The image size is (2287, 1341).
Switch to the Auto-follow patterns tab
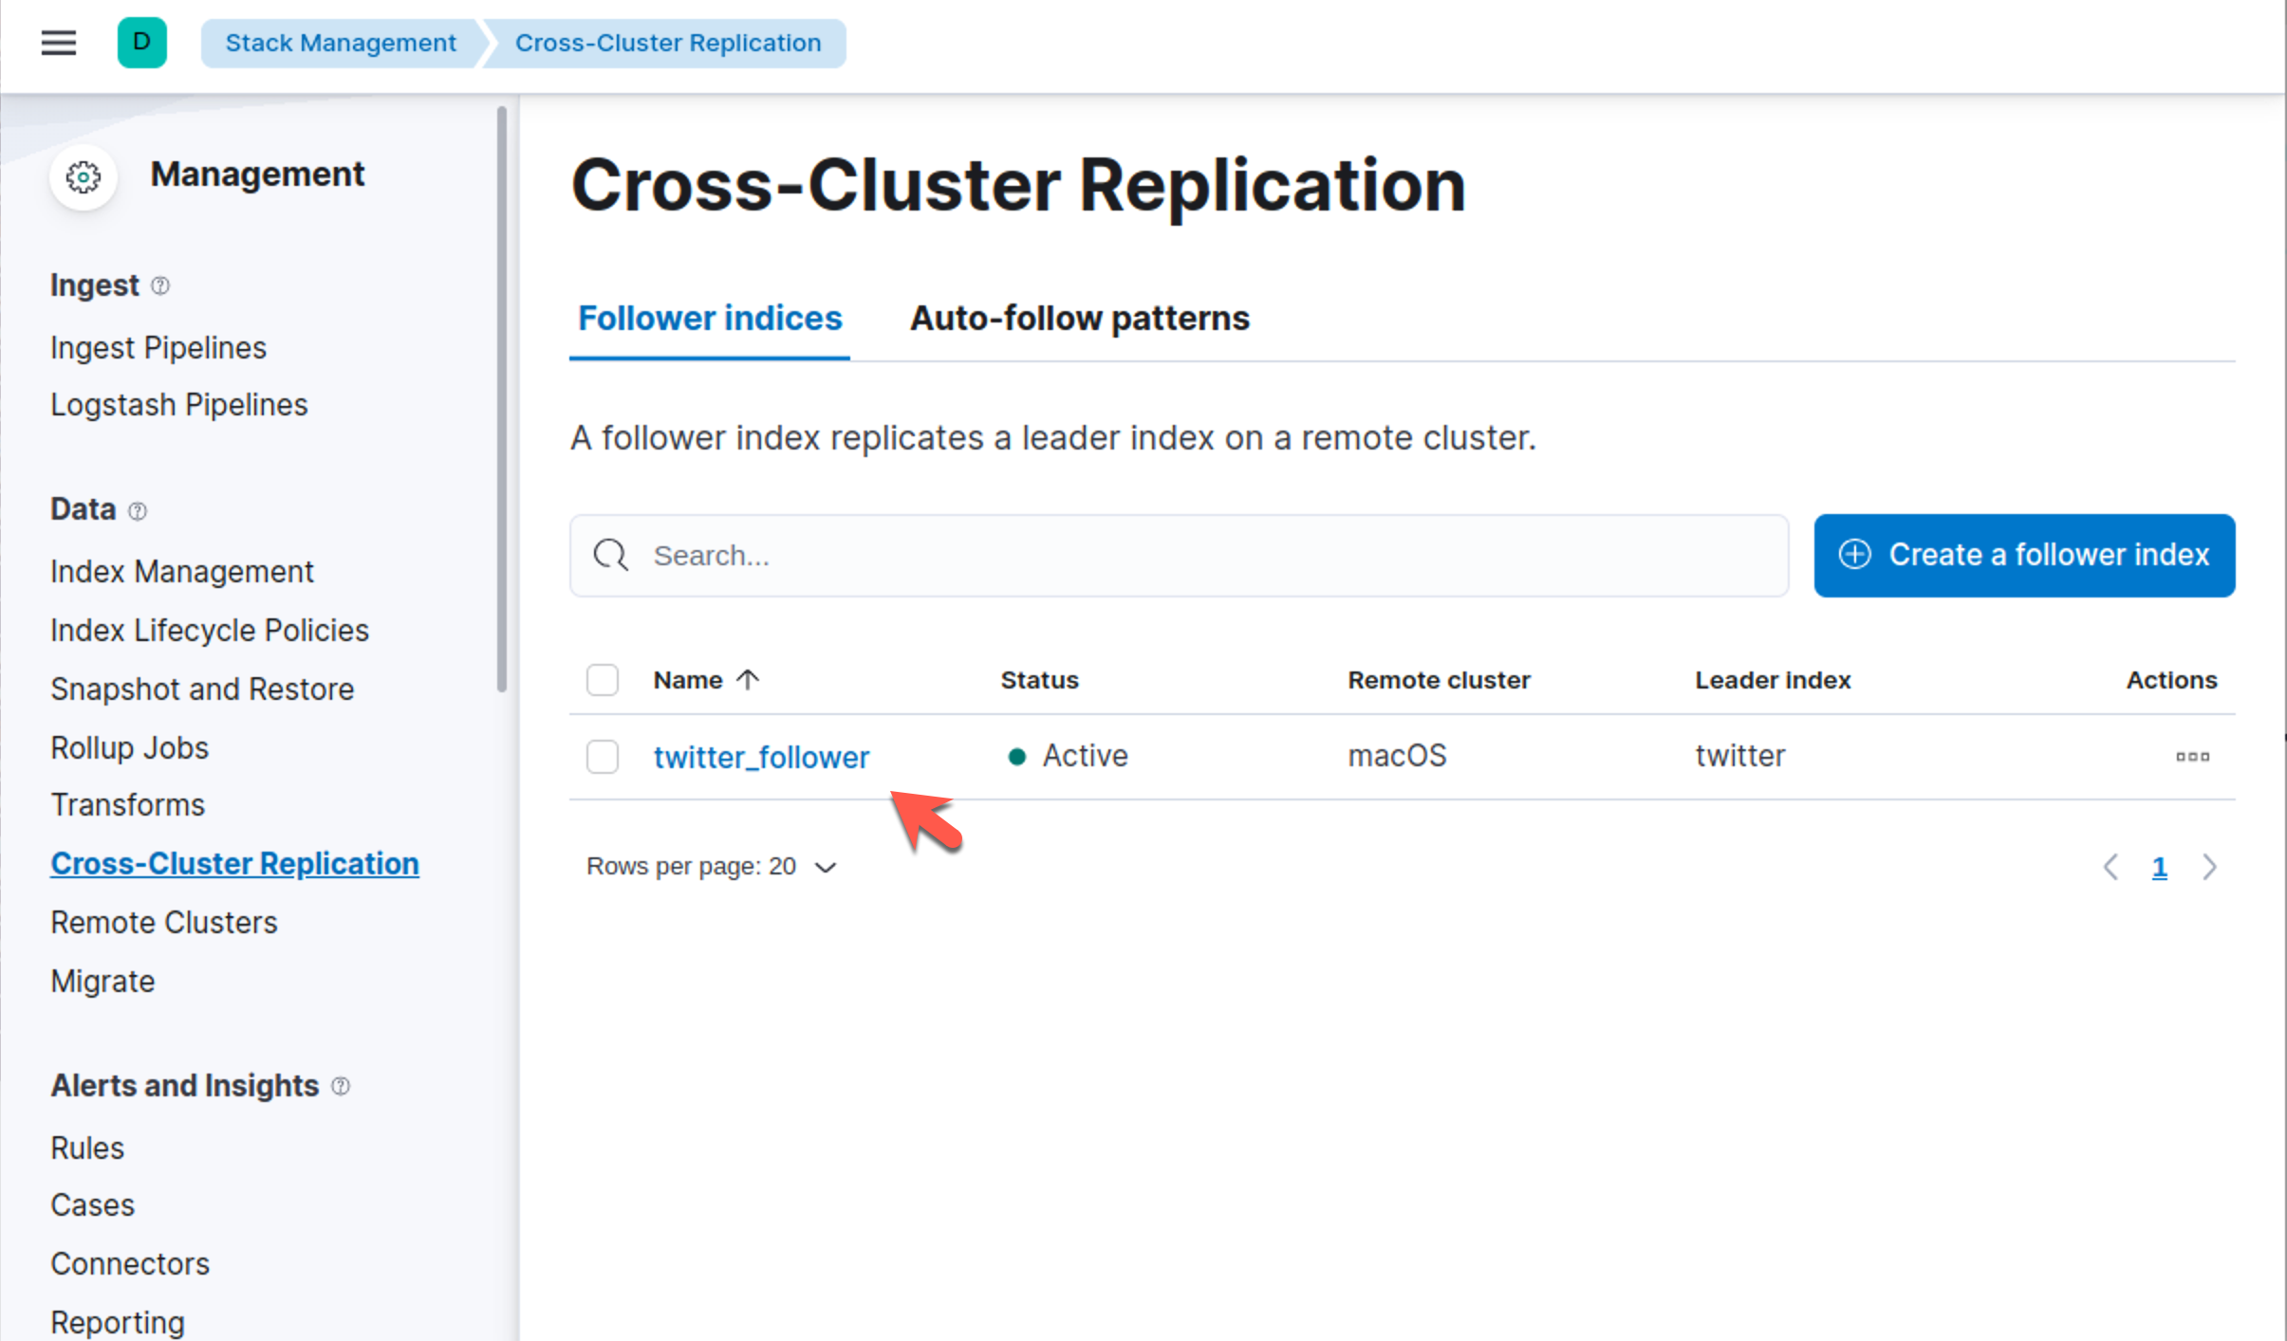click(x=1078, y=318)
